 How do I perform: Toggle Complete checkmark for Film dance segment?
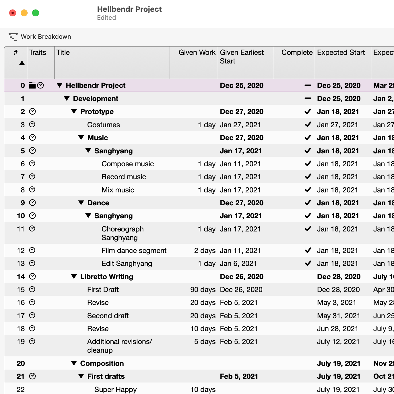308,250
